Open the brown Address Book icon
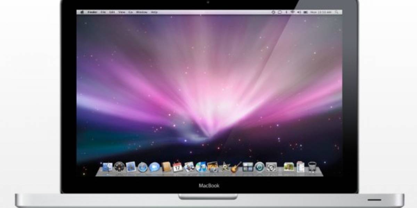Image resolution: width=417 pixels, height=208 pixels. click(x=166, y=167)
